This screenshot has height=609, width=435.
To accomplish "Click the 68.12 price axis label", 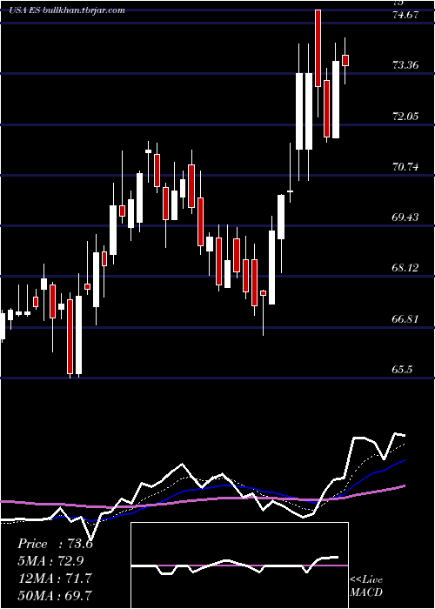I will (405, 268).
